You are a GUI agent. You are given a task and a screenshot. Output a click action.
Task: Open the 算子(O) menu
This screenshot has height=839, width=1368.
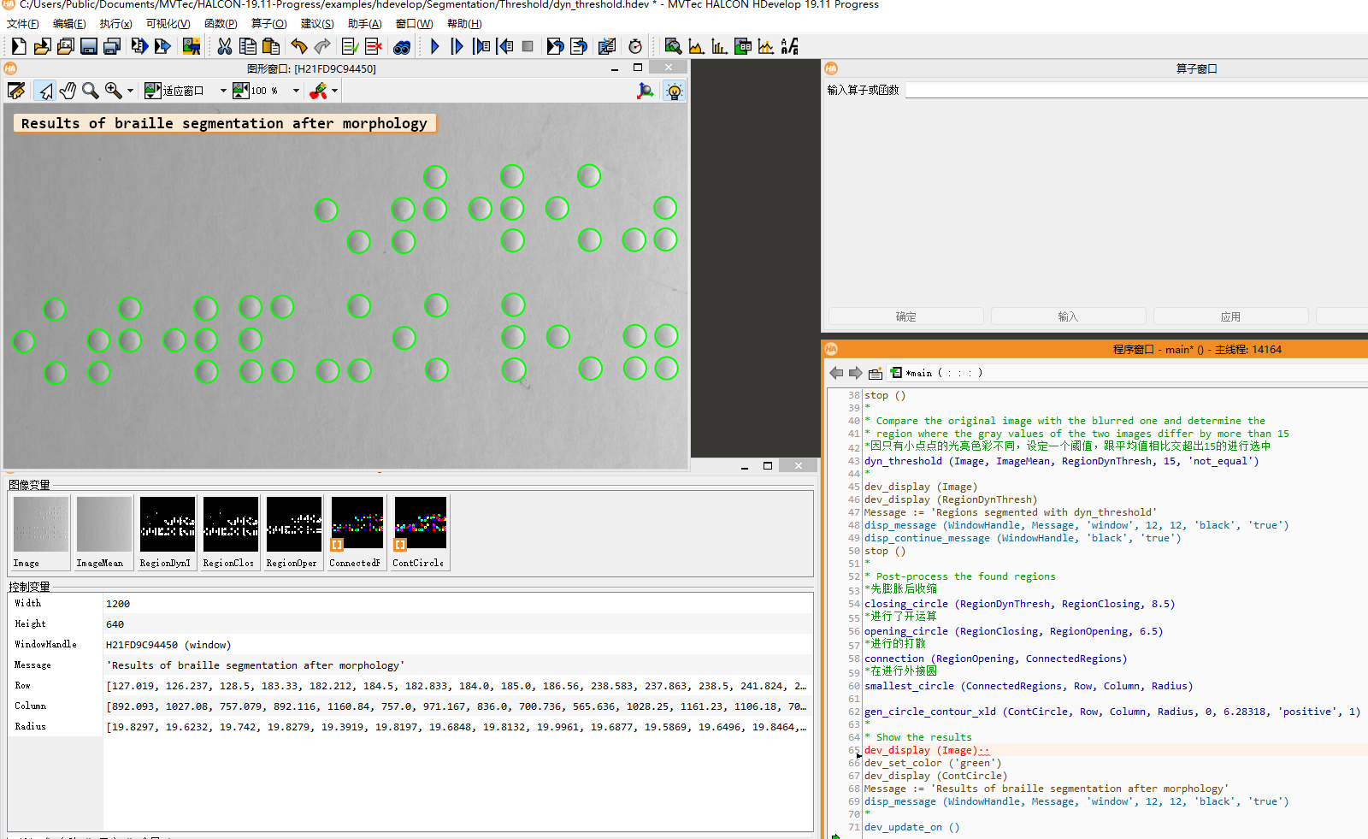[x=268, y=24]
